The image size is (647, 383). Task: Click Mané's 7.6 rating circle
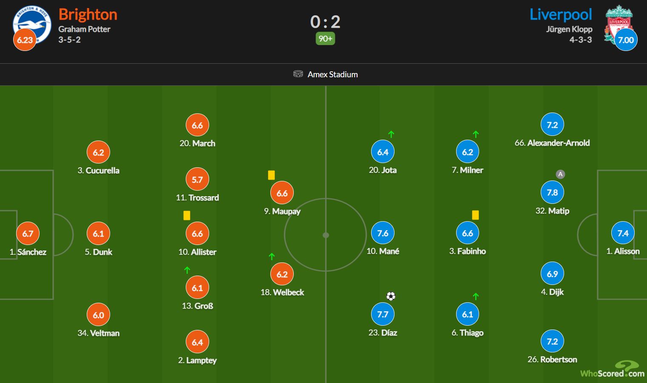(x=383, y=233)
